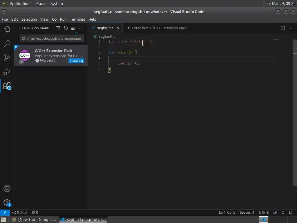Show errors and warnings in status bar
Viewport: 297px width, 223px height.
point(19,212)
